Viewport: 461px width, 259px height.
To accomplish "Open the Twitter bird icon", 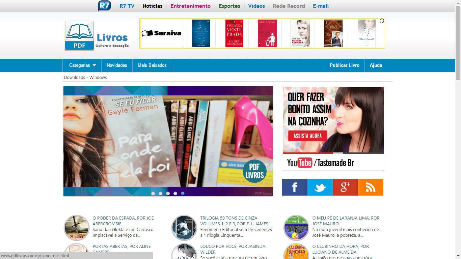I will pos(320,187).
